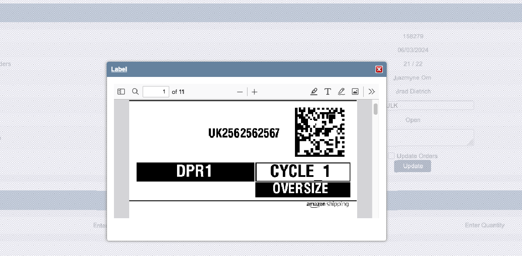Close the Label dialog
Screen dimensions: 522x256
pos(379,69)
